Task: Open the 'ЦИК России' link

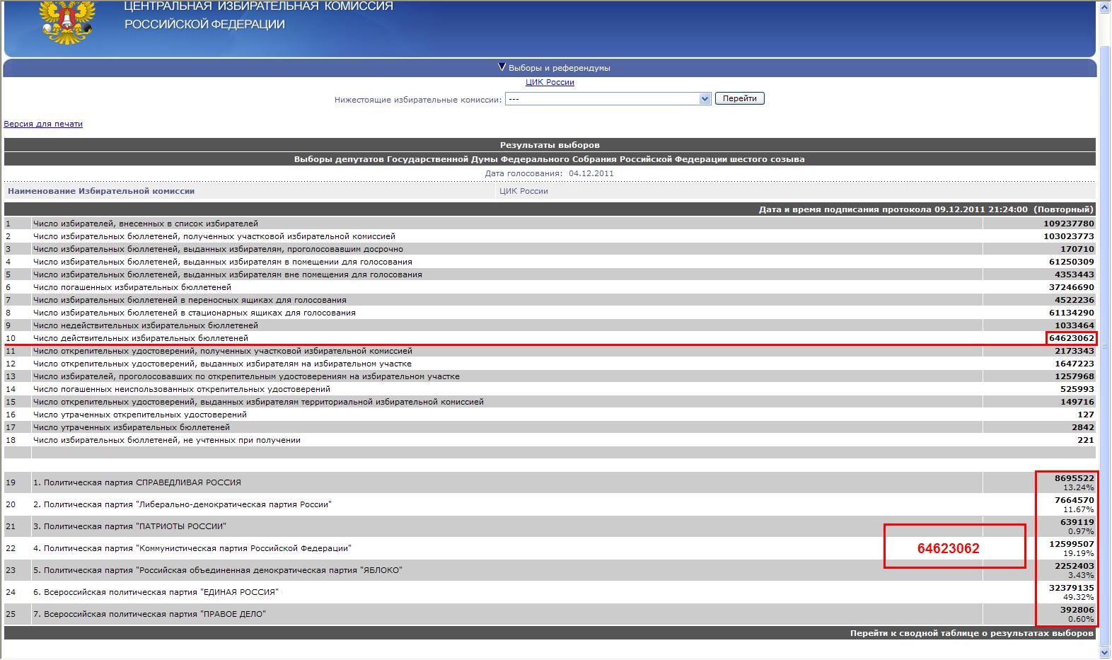Action: click(550, 82)
